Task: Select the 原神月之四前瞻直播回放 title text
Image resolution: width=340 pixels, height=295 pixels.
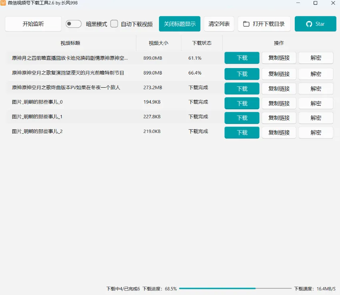Action: click(70, 58)
